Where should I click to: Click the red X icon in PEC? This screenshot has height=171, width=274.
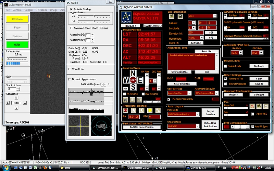(252, 106)
